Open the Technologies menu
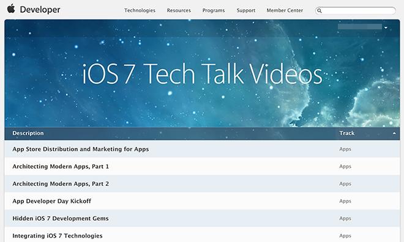The width and height of the screenshot is (404, 242). click(x=140, y=10)
